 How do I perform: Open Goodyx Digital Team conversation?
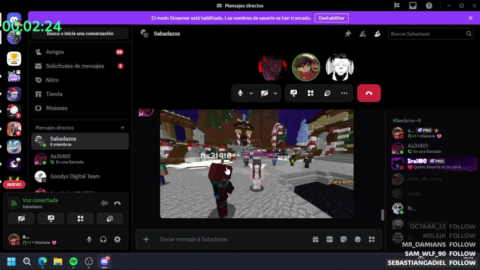point(80,176)
